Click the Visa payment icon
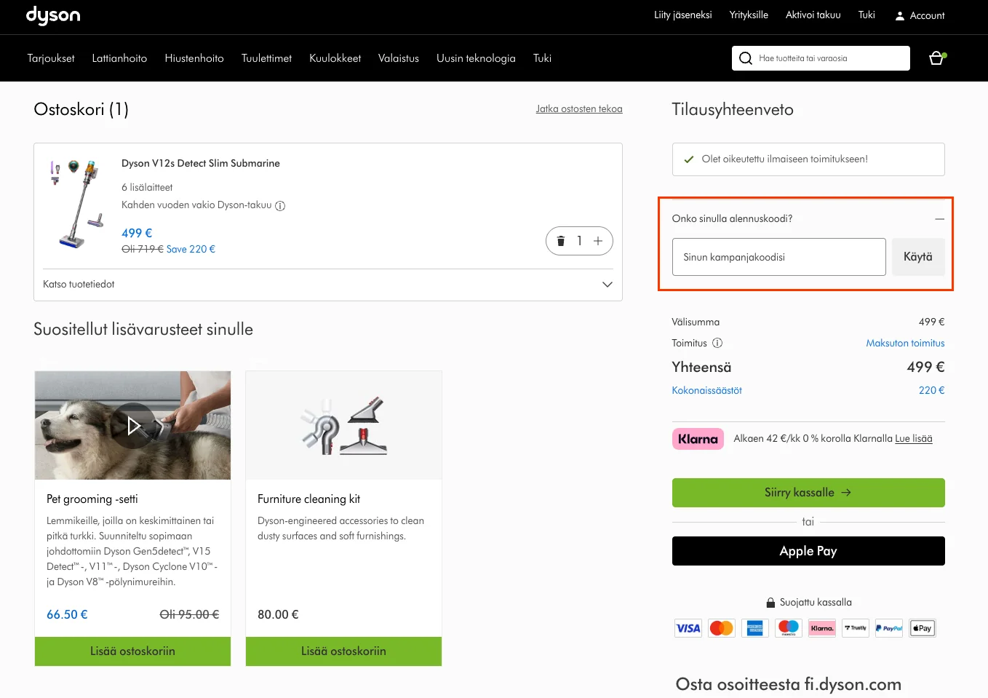Screen dimensions: 988x698 688,628
